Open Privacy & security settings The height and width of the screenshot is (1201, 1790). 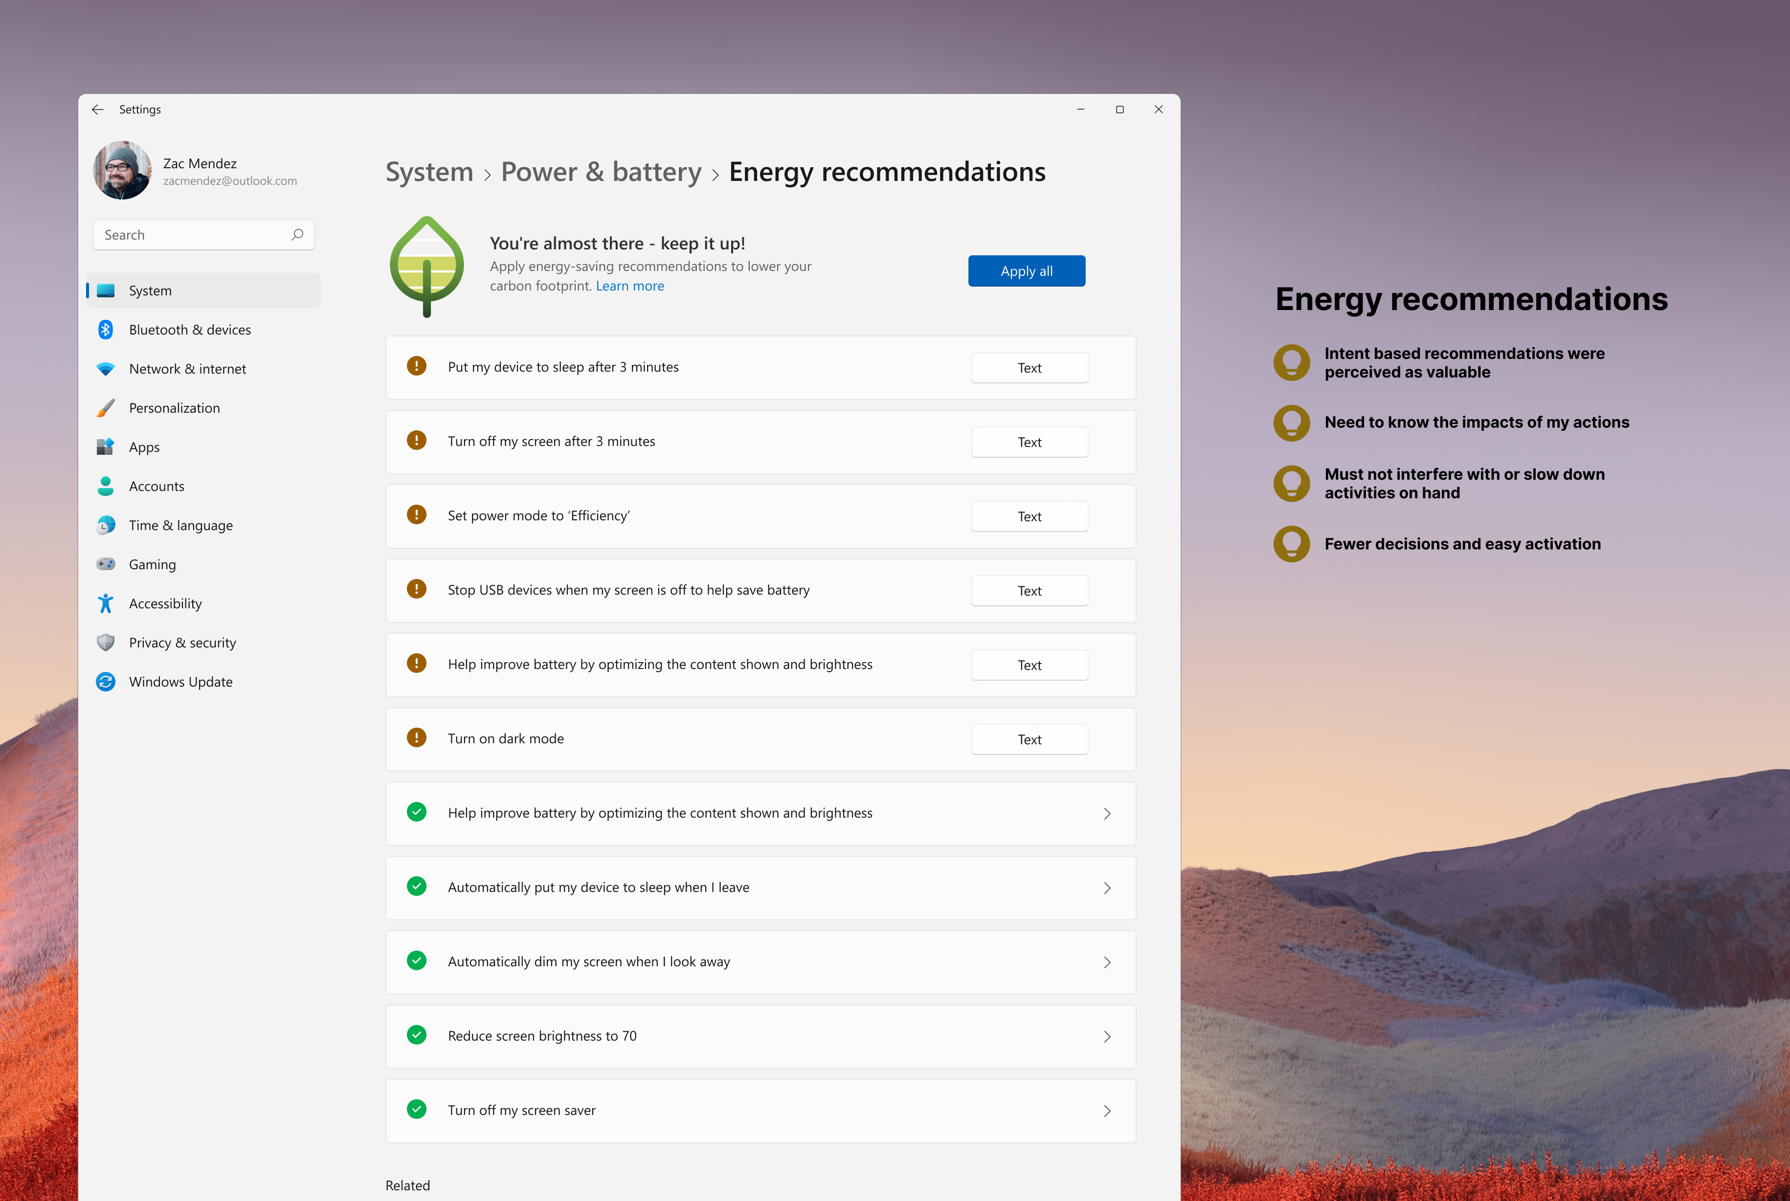[204, 643]
